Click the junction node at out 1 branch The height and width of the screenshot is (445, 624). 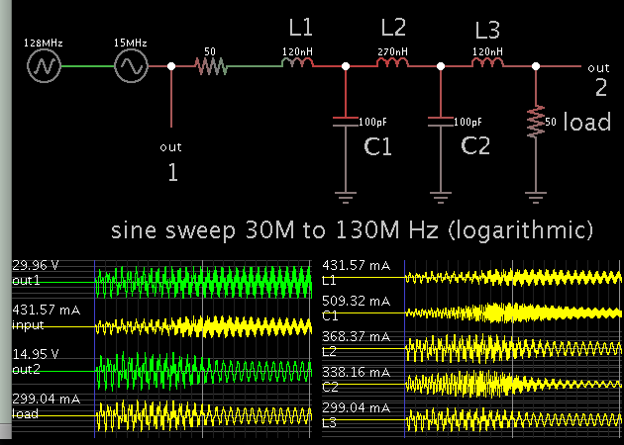pyautogui.click(x=171, y=66)
